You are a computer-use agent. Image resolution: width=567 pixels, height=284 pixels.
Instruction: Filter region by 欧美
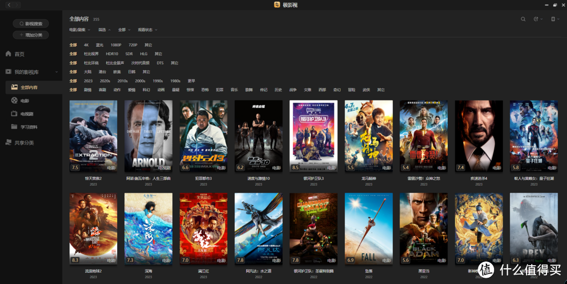click(117, 72)
